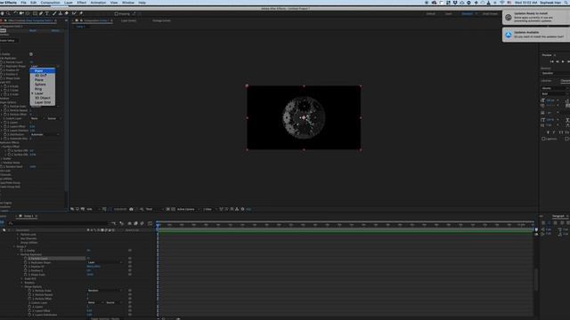Open the Wi-Fi status menu
570x320 pixels.
(502, 3)
